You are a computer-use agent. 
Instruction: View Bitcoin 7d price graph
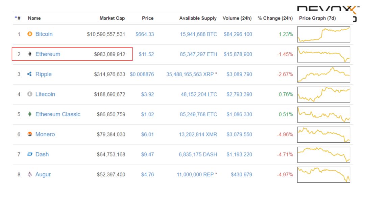click(323, 34)
